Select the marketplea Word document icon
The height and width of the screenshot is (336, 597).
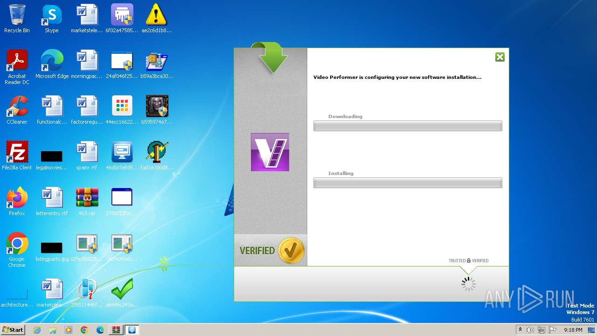click(52, 293)
